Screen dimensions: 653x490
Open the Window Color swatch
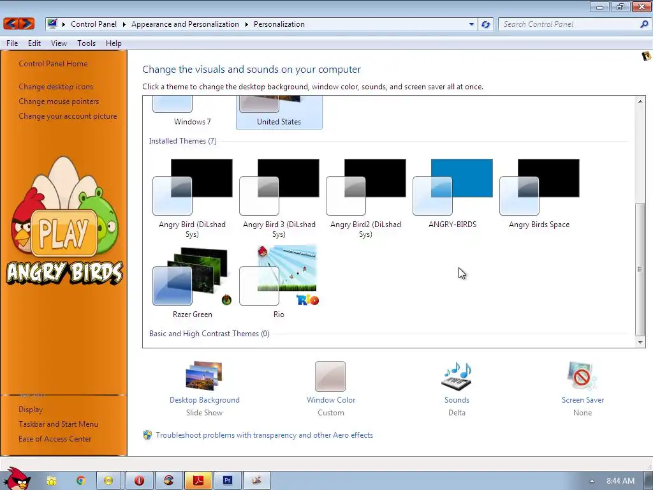330,376
